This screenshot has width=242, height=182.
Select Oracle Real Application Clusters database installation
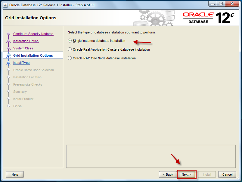pyautogui.click(x=70, y=49)
